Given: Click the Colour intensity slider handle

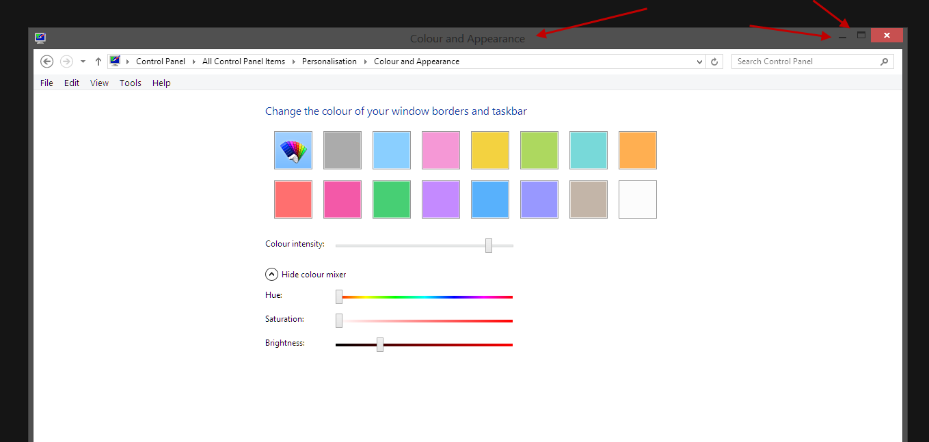Looking at the screenshot, I should click(x=489, y=245).
